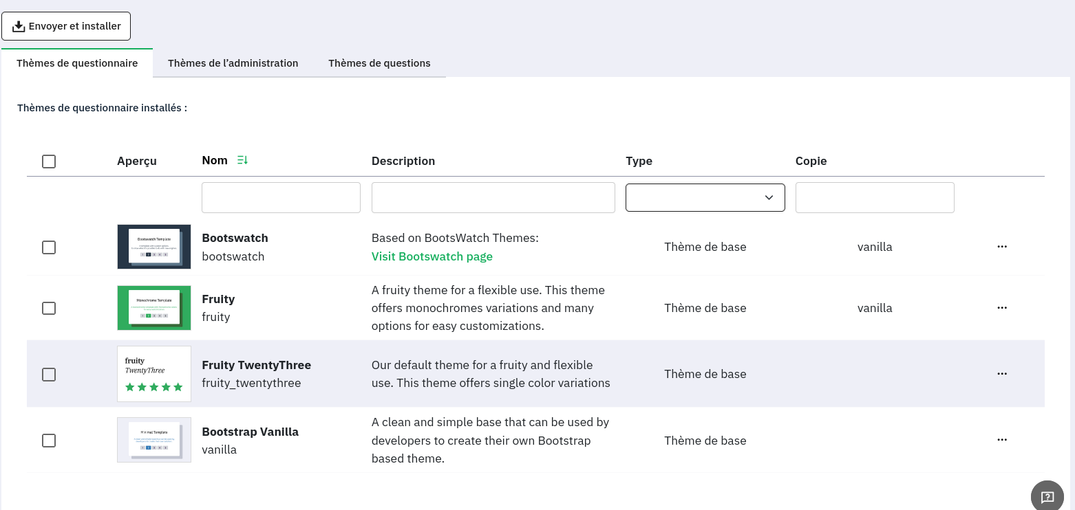Check the box for the Bootswatch theme
Viewport: 1075px width, 510px height.
(x=49, y=247)
